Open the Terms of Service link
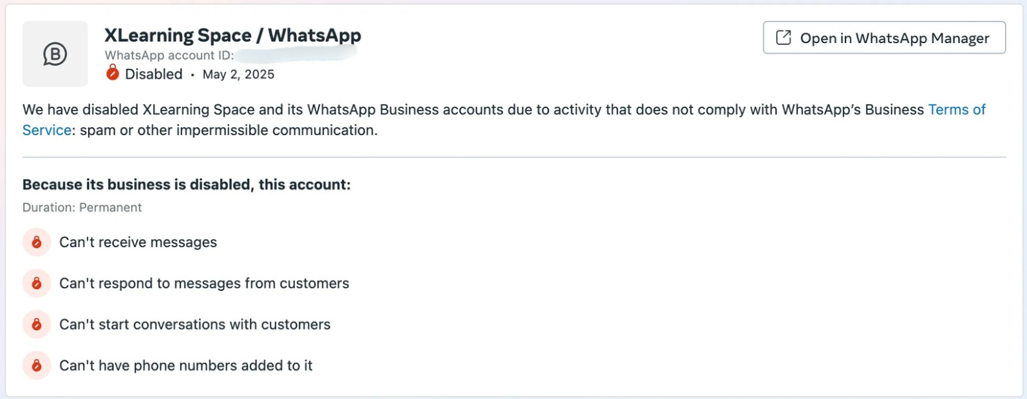This screenshot has height=399, width=1027. (x=956, y=110)
